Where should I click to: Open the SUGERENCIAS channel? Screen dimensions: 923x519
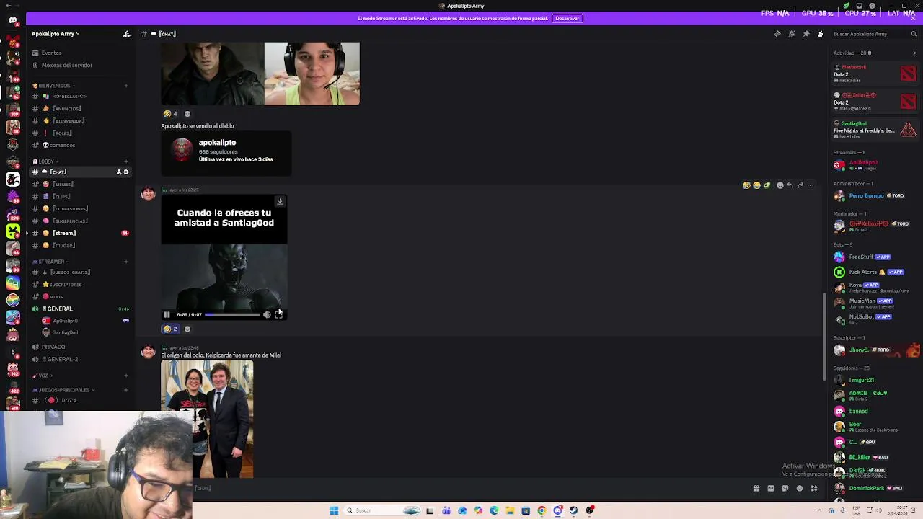click(70, 221)
